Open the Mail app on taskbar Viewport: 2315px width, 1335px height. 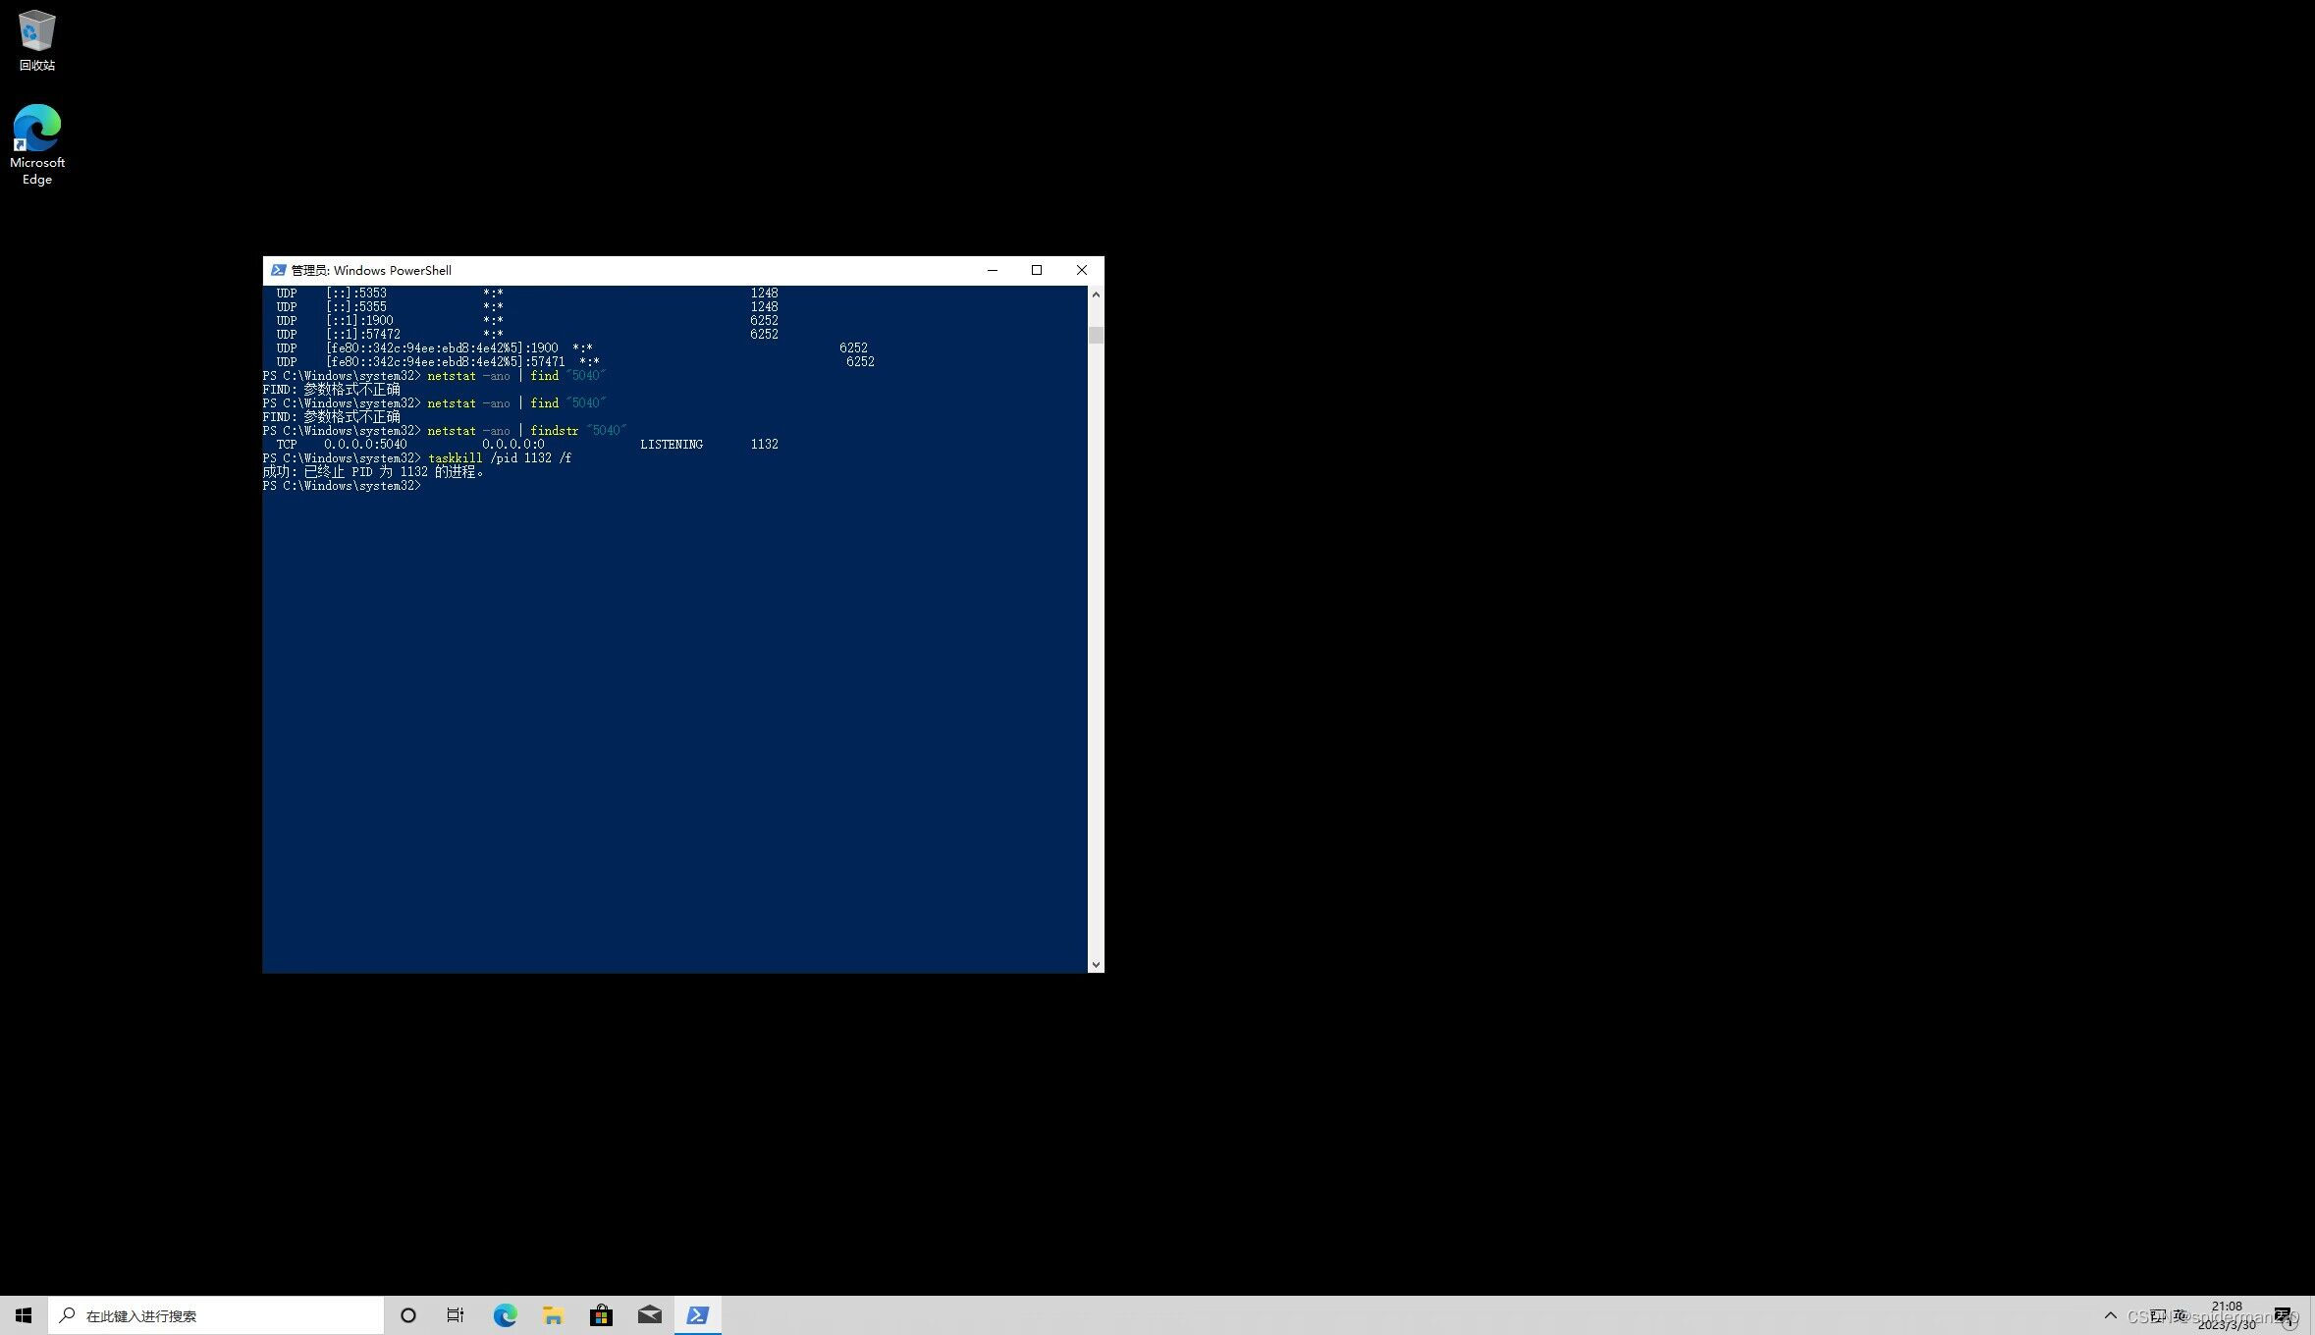(649, 1315)
